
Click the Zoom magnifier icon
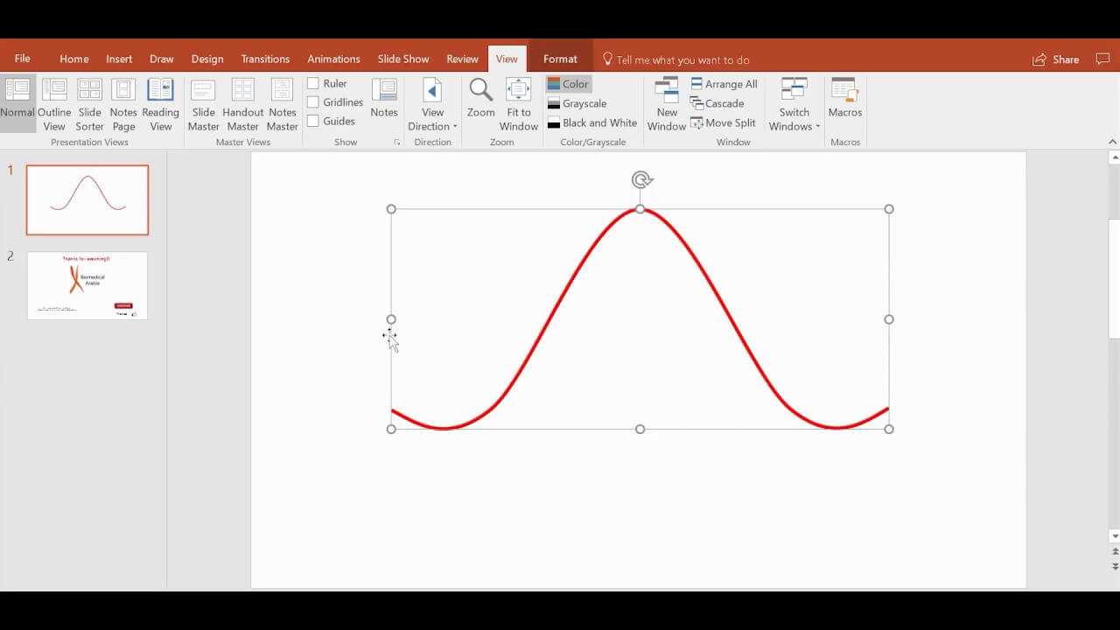[x=480, y=90]
